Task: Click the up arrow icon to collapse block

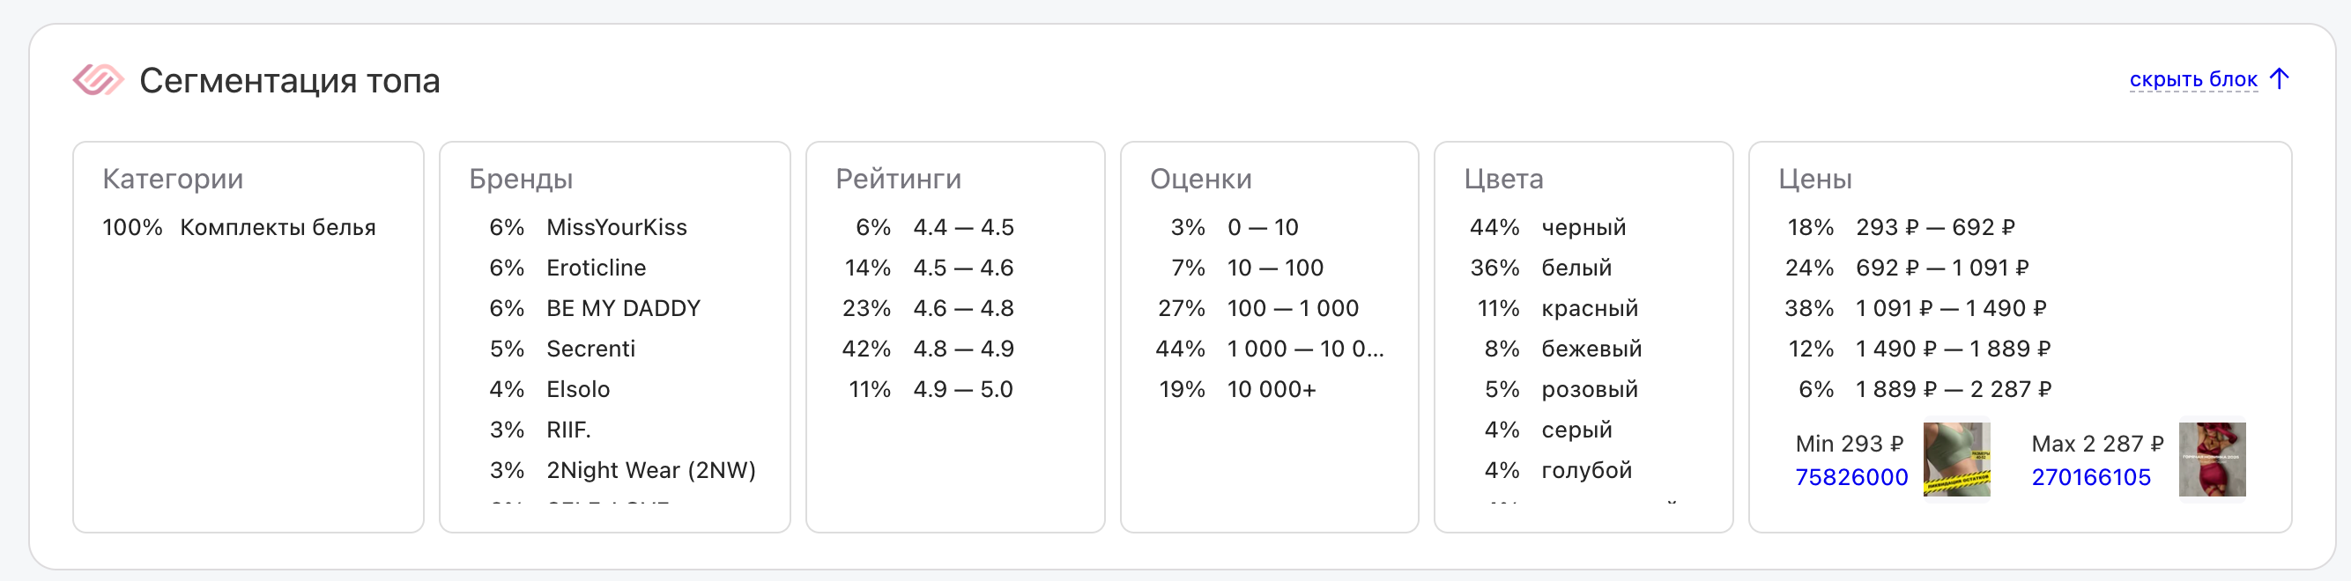Action: (2279, 79)
